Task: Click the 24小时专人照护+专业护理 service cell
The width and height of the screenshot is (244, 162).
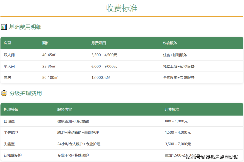Action: point(78,144)
